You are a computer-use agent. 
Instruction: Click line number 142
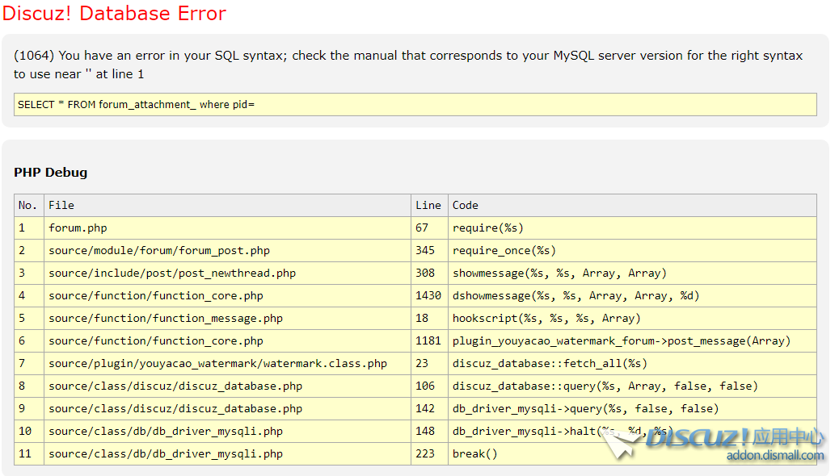pos(430,409)
